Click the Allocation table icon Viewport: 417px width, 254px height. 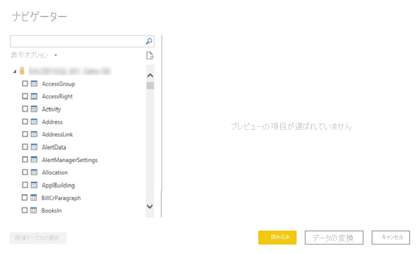click(x=34, y=172)
